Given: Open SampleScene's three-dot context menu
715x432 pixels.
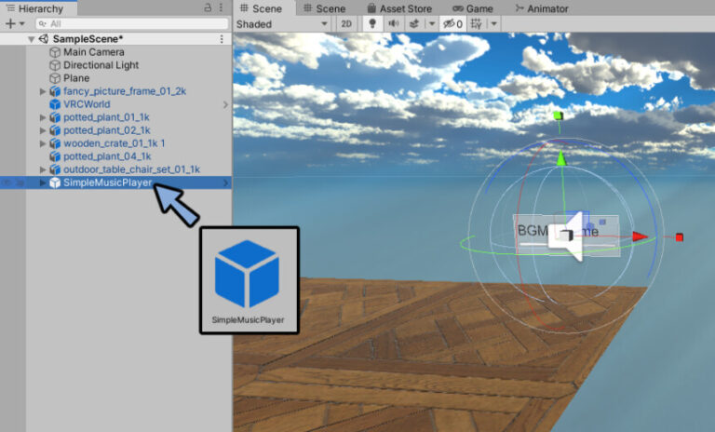Looking at the screenshot, I should pos(222,39).
